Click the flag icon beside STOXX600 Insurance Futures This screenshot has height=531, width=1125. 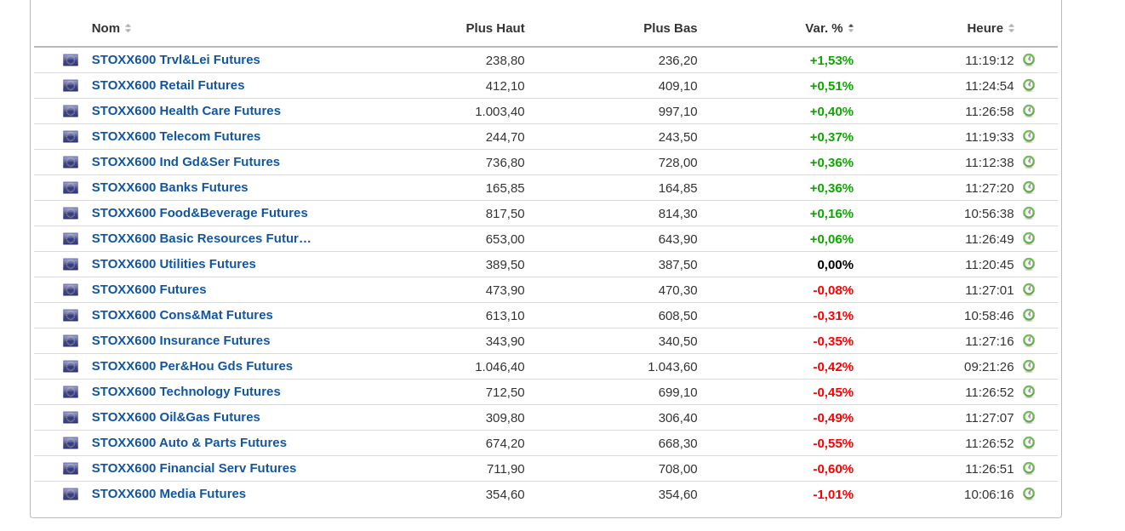click(x=71, y=341)
